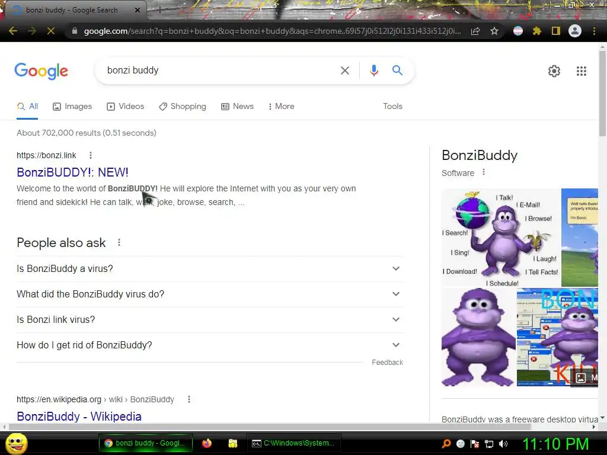Open the Tools options
Screen dimensions: 607x455
coord(392,107)
